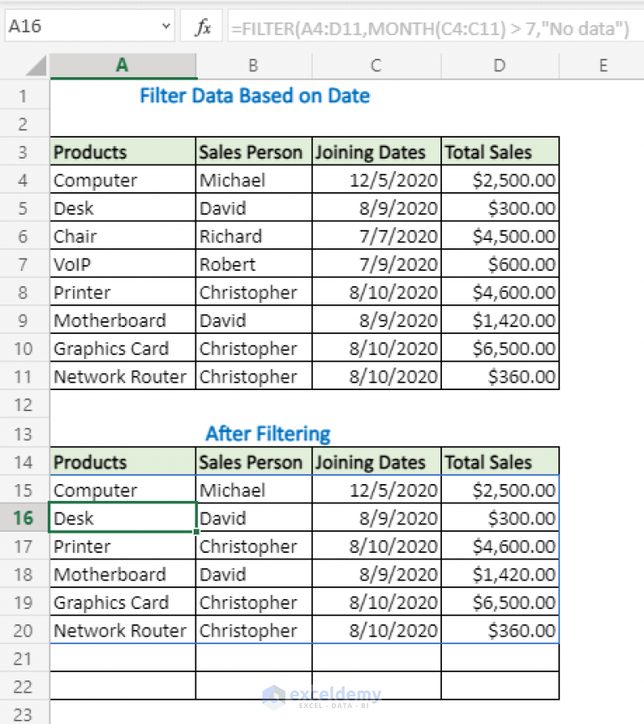Select the After Filtering title cell
Screen dimensions: 644x724
tap(267, 434)
